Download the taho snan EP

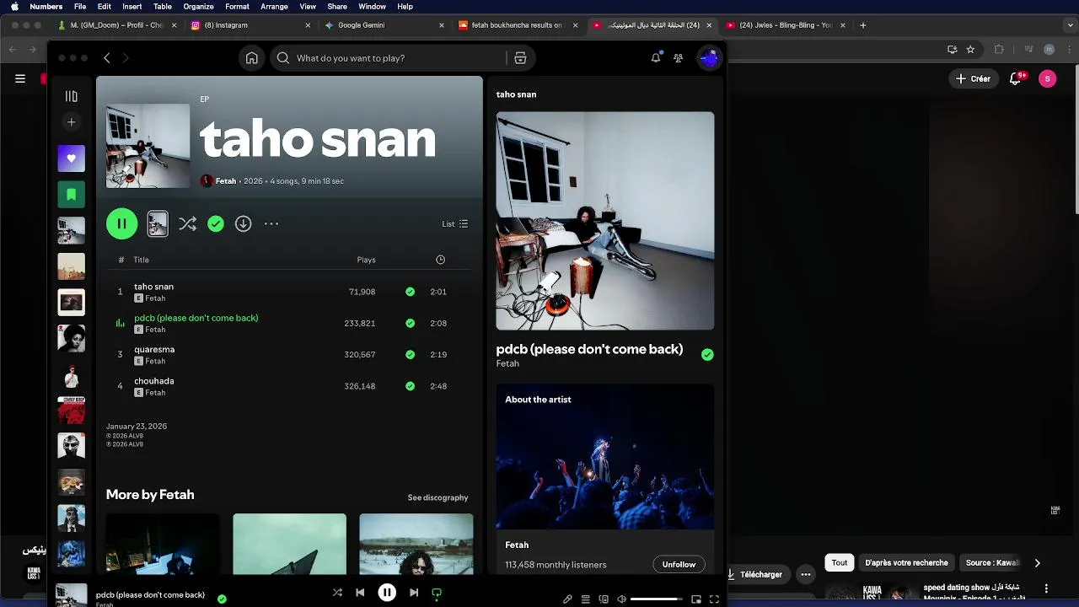[243, 223]
